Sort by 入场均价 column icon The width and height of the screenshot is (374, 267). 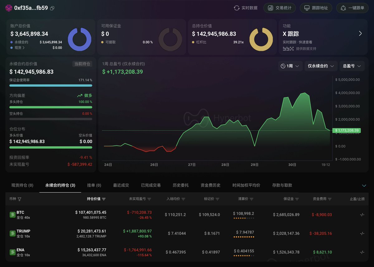point(183,199)
